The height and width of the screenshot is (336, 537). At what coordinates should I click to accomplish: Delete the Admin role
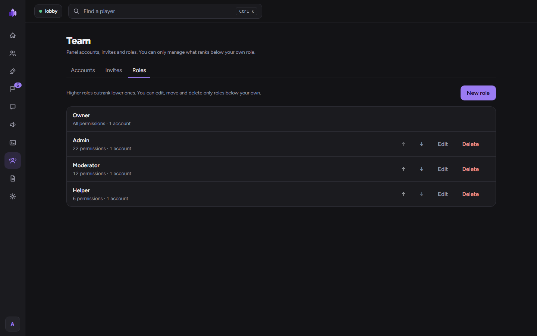(x=471, y=144)
